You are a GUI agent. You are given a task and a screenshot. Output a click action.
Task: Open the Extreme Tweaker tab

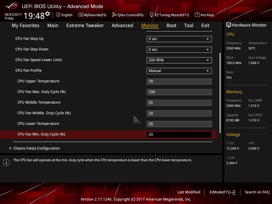(85, 25)
